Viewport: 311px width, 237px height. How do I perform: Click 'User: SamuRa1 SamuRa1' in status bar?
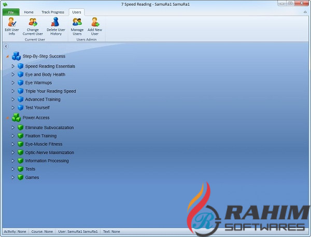tap(78, 231)
